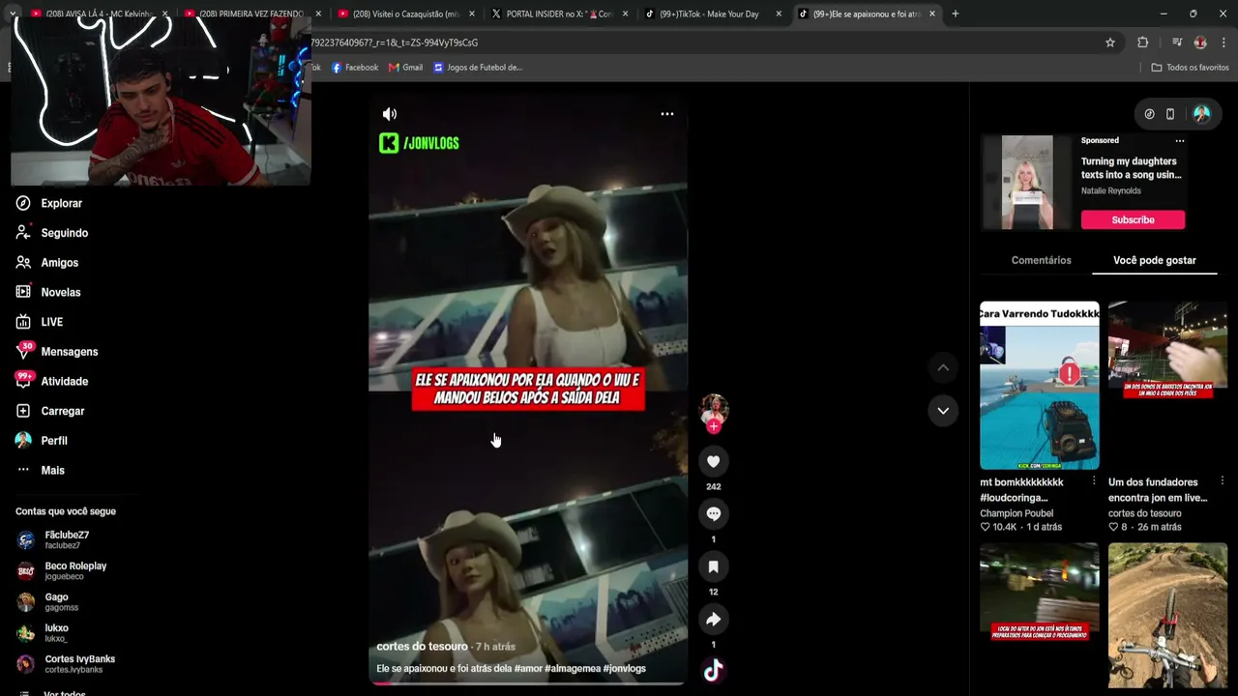The width and height of the screenshot is (1238, 696).
Task: Switch to the PORTAL INSIDER no X tab
Action: [x=559, y=14]
